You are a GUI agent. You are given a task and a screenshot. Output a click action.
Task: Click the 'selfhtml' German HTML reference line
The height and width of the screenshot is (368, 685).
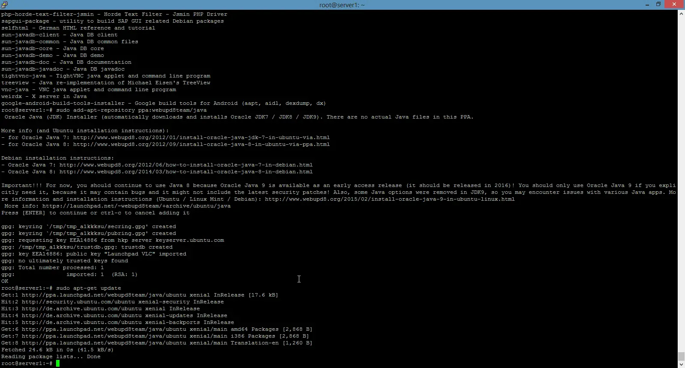coord(78,28)
